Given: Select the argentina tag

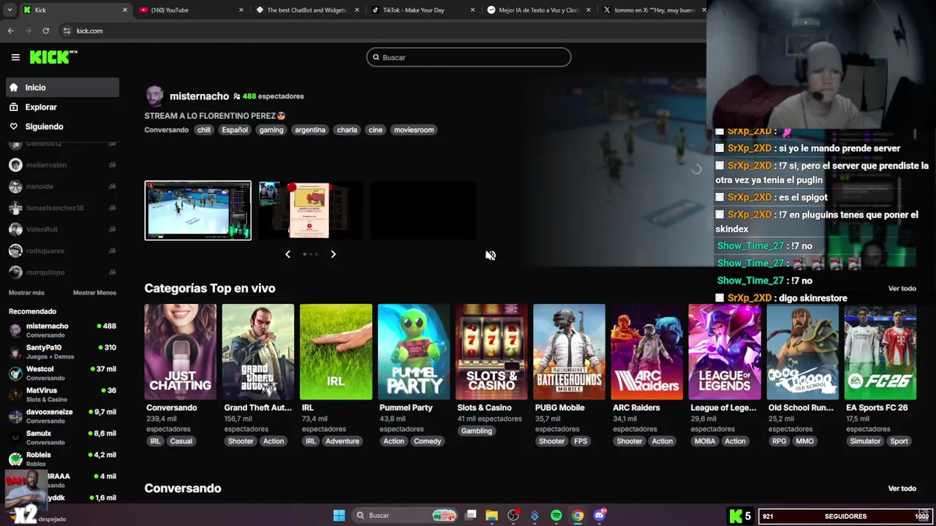Looking at the screenshot, I should 310,130.
